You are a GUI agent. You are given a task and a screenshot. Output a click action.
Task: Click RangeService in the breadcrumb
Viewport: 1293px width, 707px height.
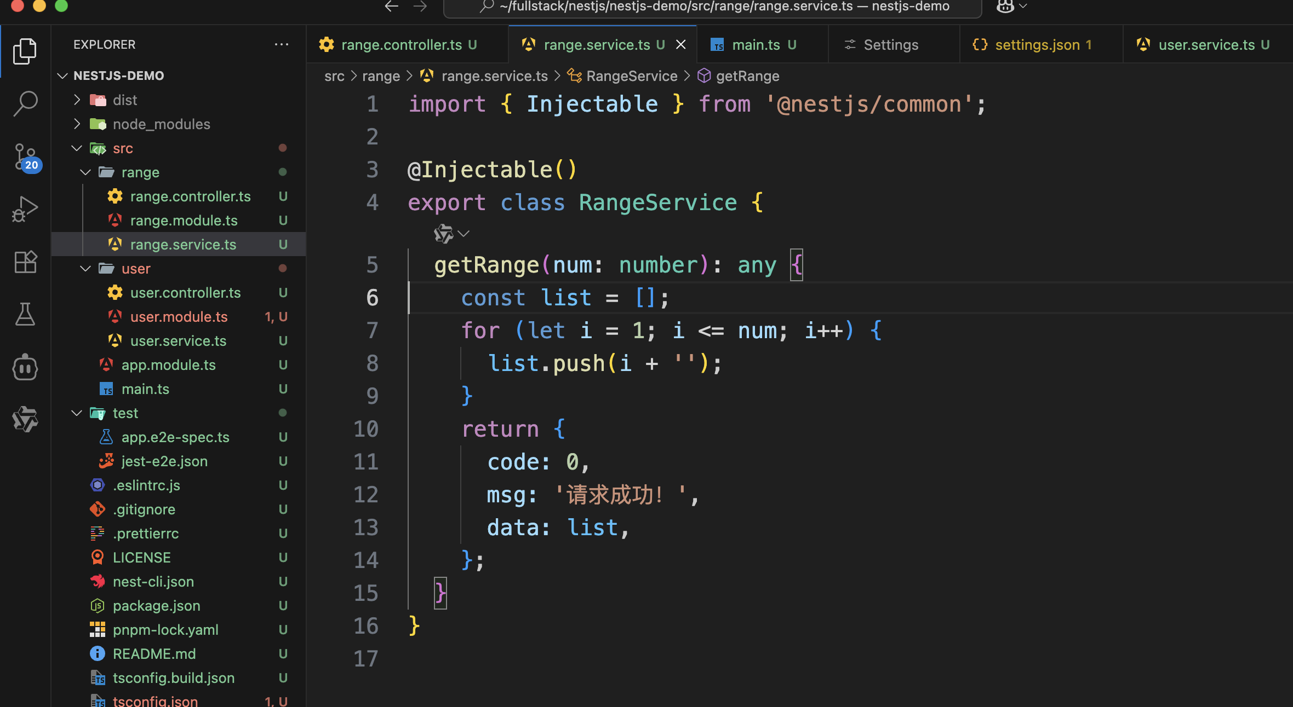(x=631, y=76)
